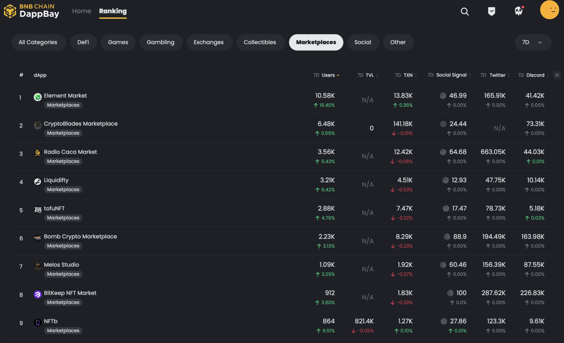Open Element Market dApp link
Screen dimensions: 564x343
pos(66,96)
